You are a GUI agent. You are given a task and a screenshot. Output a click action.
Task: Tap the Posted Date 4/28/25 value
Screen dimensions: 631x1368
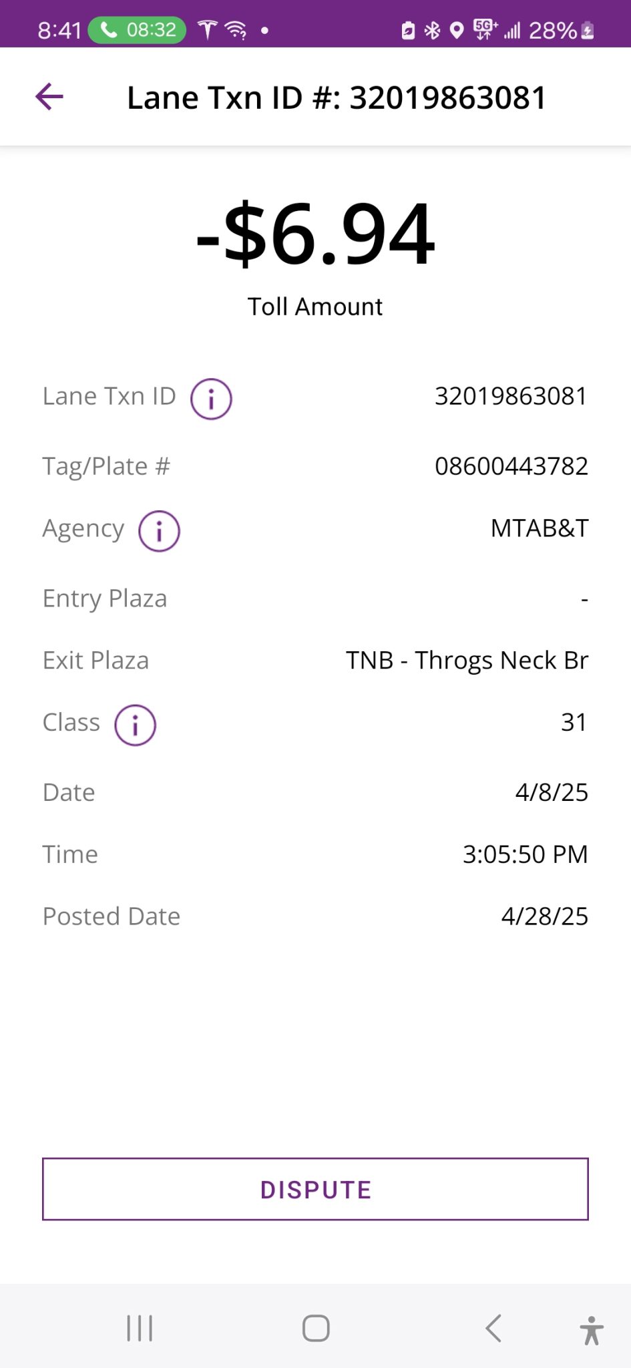pos(544,916)
